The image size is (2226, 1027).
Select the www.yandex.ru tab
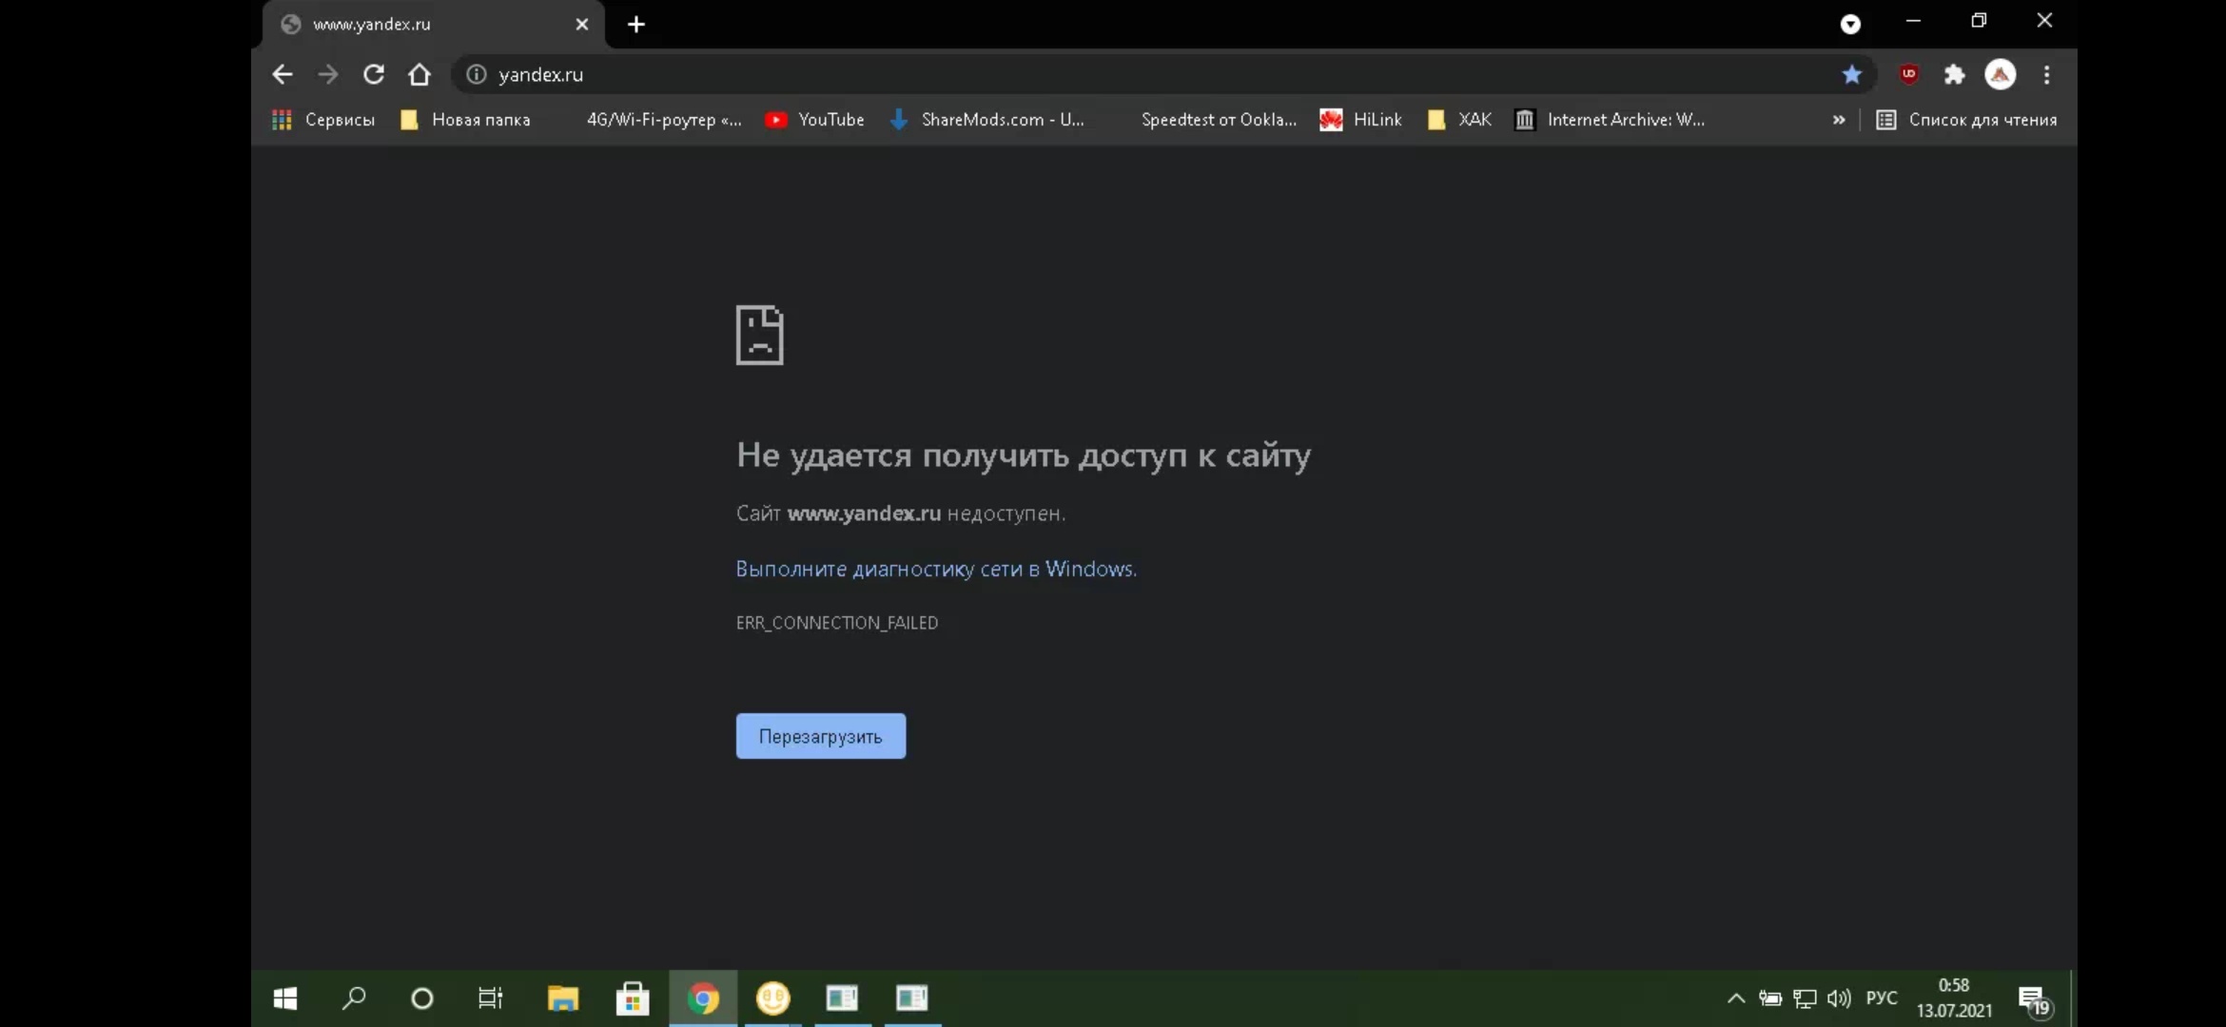pos(434,24)
